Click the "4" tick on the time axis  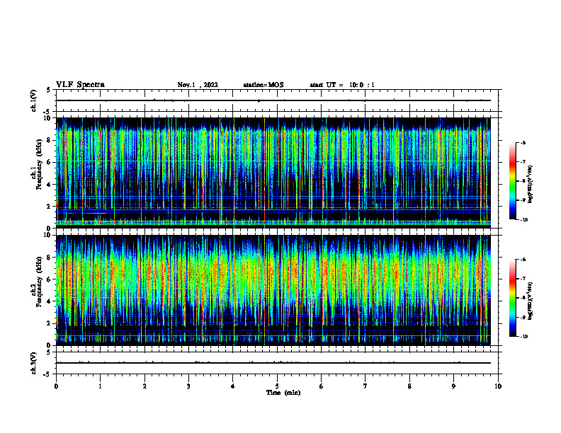point(233,386)
